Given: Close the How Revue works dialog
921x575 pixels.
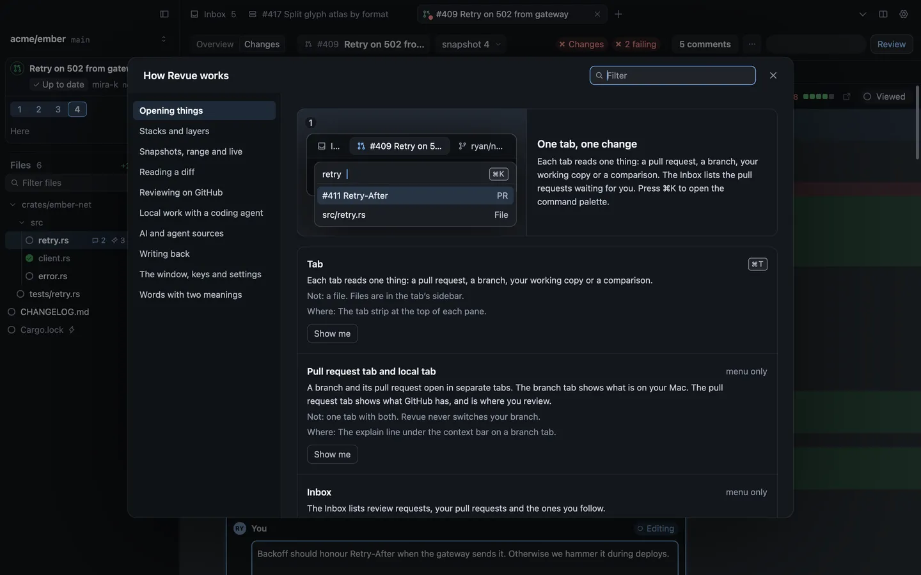Looking at the screenshot, I should (x=773, y=75).
